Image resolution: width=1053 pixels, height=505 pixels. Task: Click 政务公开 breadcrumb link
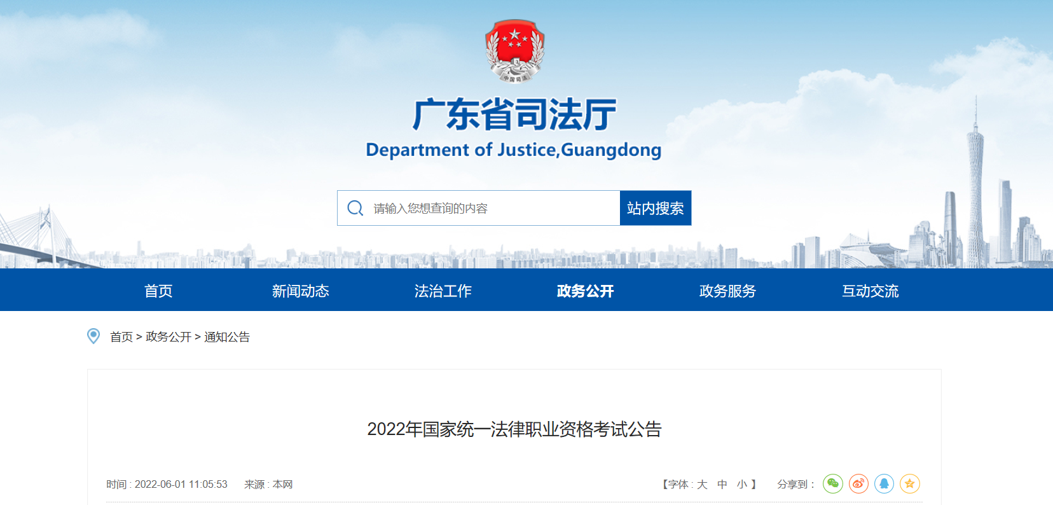click(x=169, y=337)
